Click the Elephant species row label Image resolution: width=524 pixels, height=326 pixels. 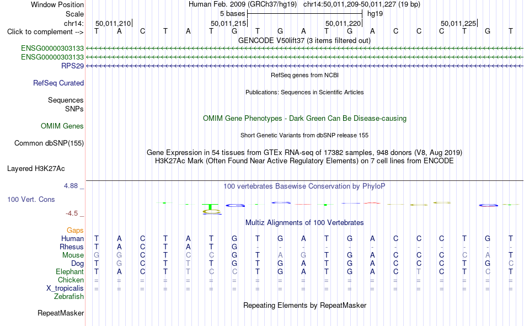coord(70,271)
